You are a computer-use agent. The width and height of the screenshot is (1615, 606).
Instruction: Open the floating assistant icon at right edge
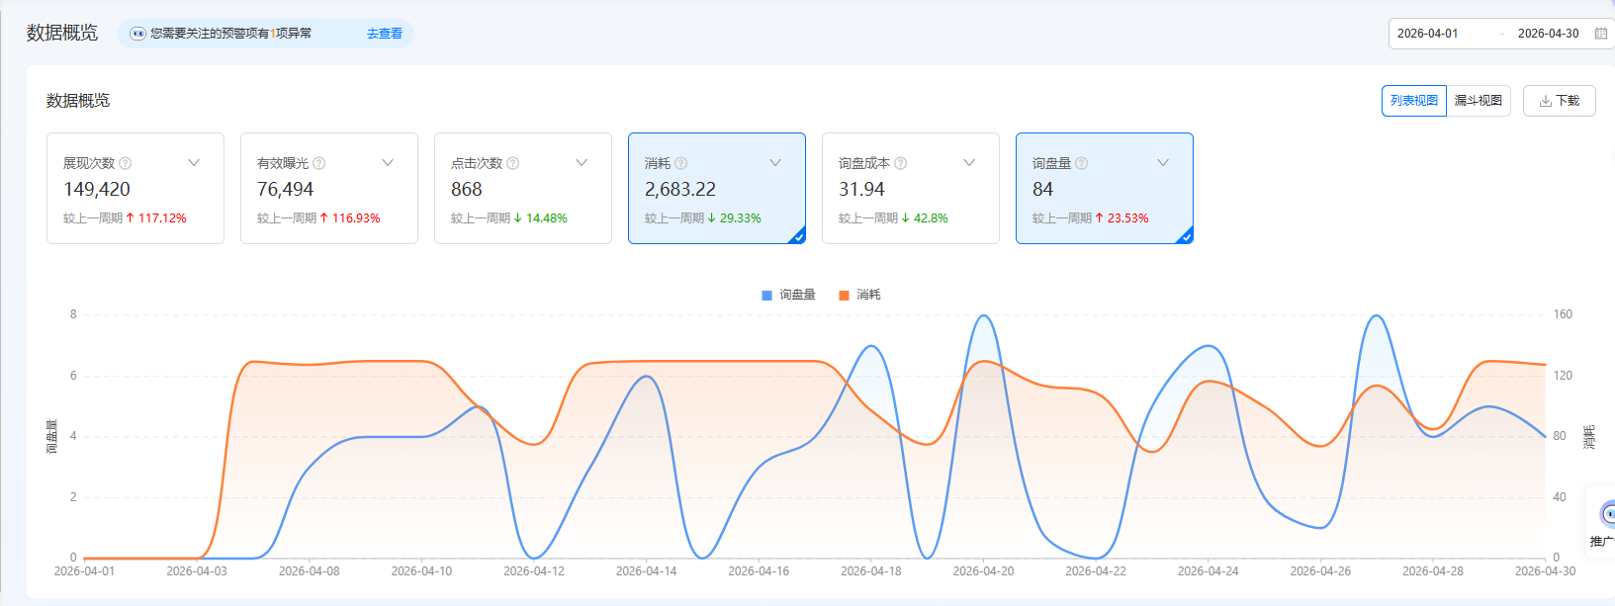coord(1607,514)
